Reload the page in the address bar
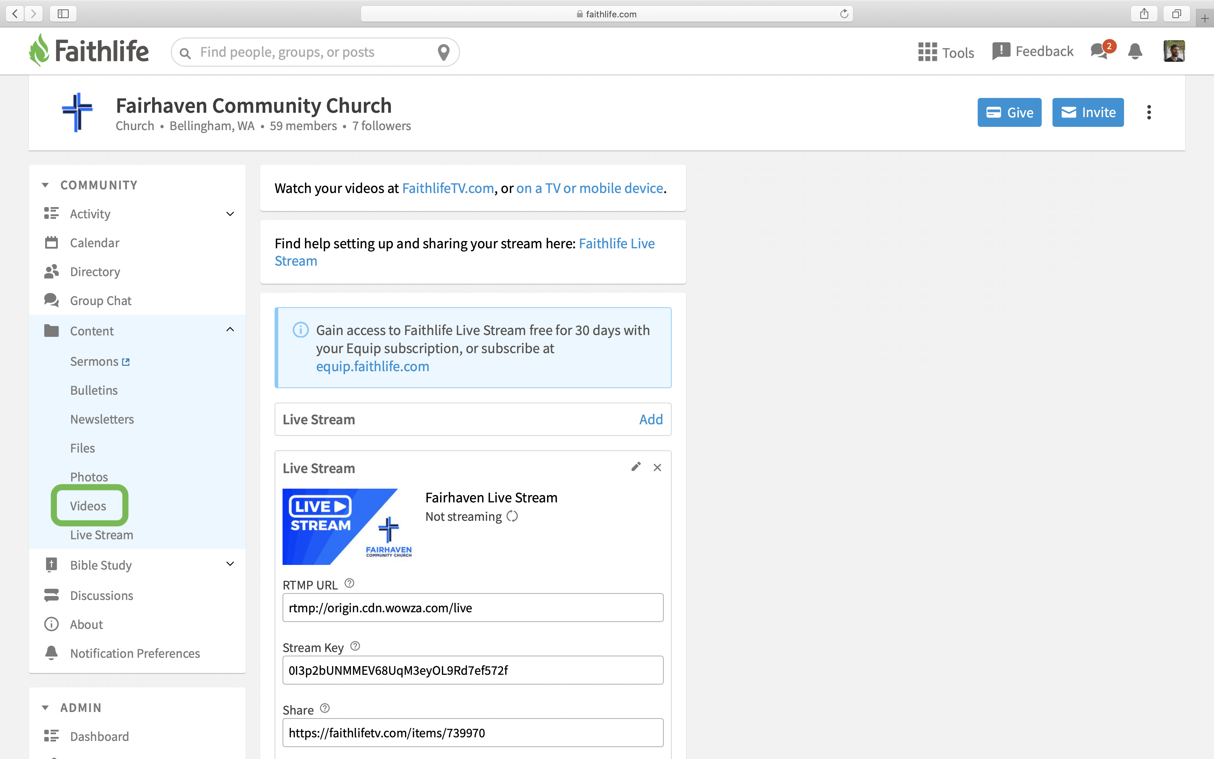Viewport: 1214px width, 759px height. pos(844,14)
